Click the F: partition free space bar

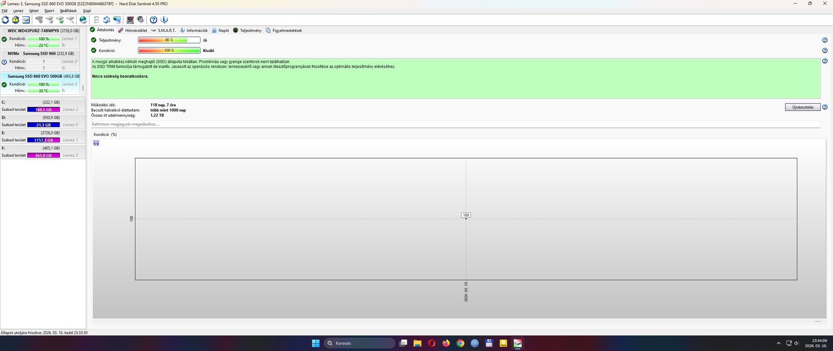pyautogui.click(x=44, y=156)
